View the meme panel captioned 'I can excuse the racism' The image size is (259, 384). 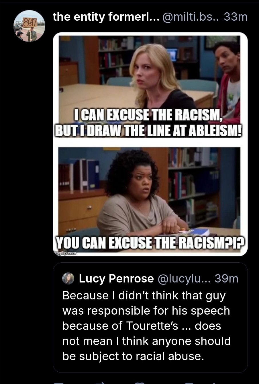point(150,87)
